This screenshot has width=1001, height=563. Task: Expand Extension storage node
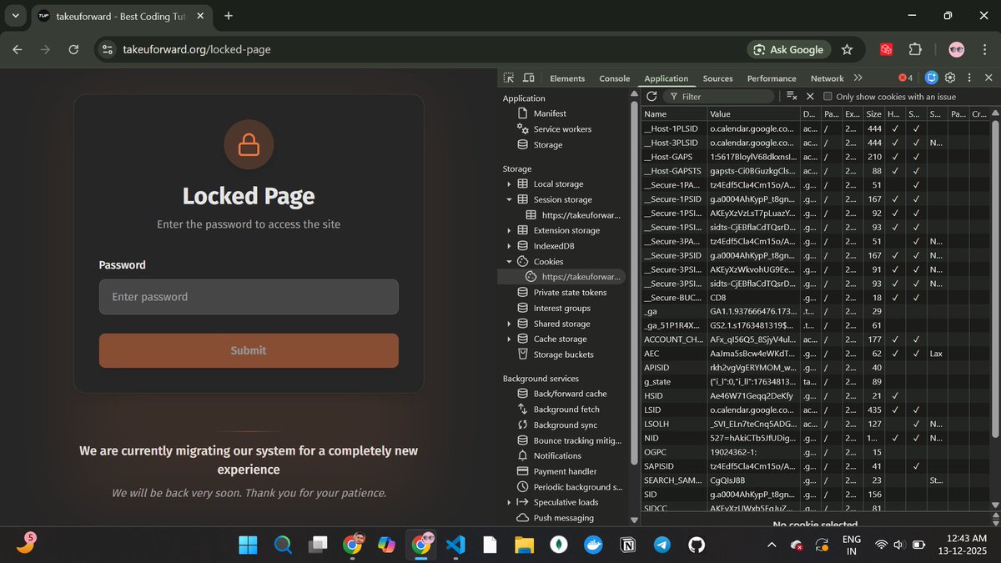pos(509,230)
